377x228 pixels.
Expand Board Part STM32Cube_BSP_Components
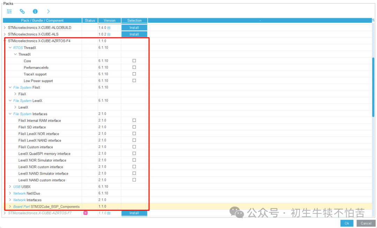pyautogui.click(x=10, y=206)
